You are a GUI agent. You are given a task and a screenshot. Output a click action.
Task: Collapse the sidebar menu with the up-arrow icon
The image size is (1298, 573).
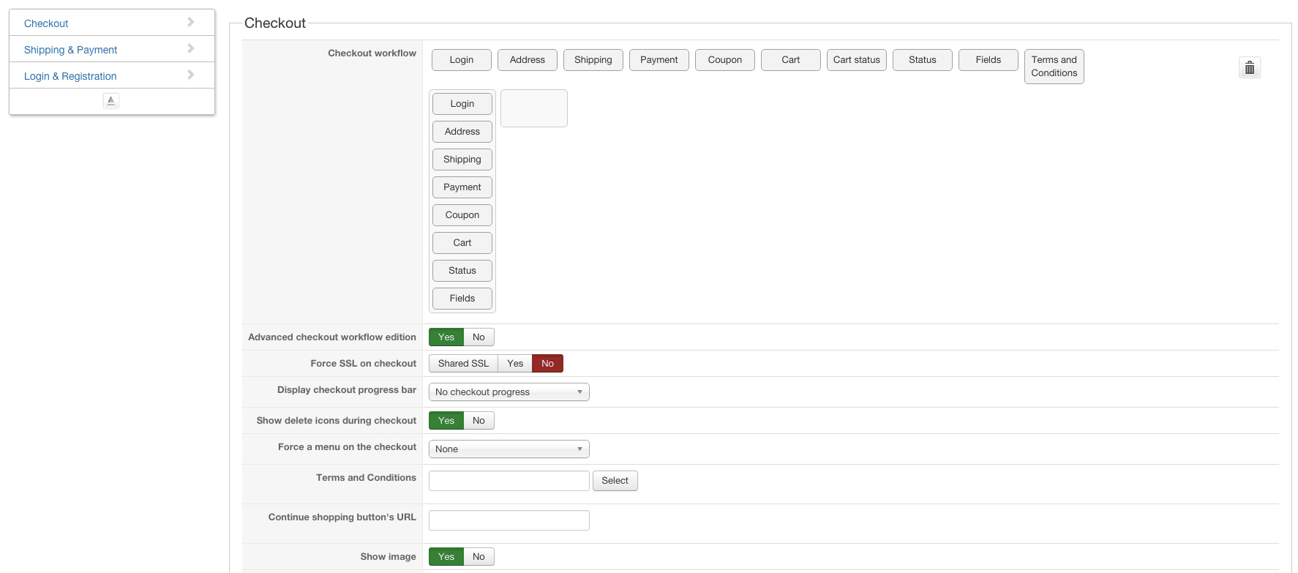click(x=111, y=101)
